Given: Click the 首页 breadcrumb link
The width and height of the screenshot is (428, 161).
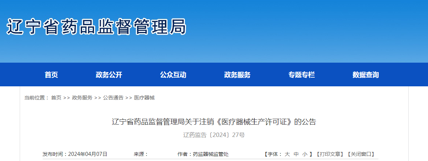Looking at the screenshot, I should [56, 98].
